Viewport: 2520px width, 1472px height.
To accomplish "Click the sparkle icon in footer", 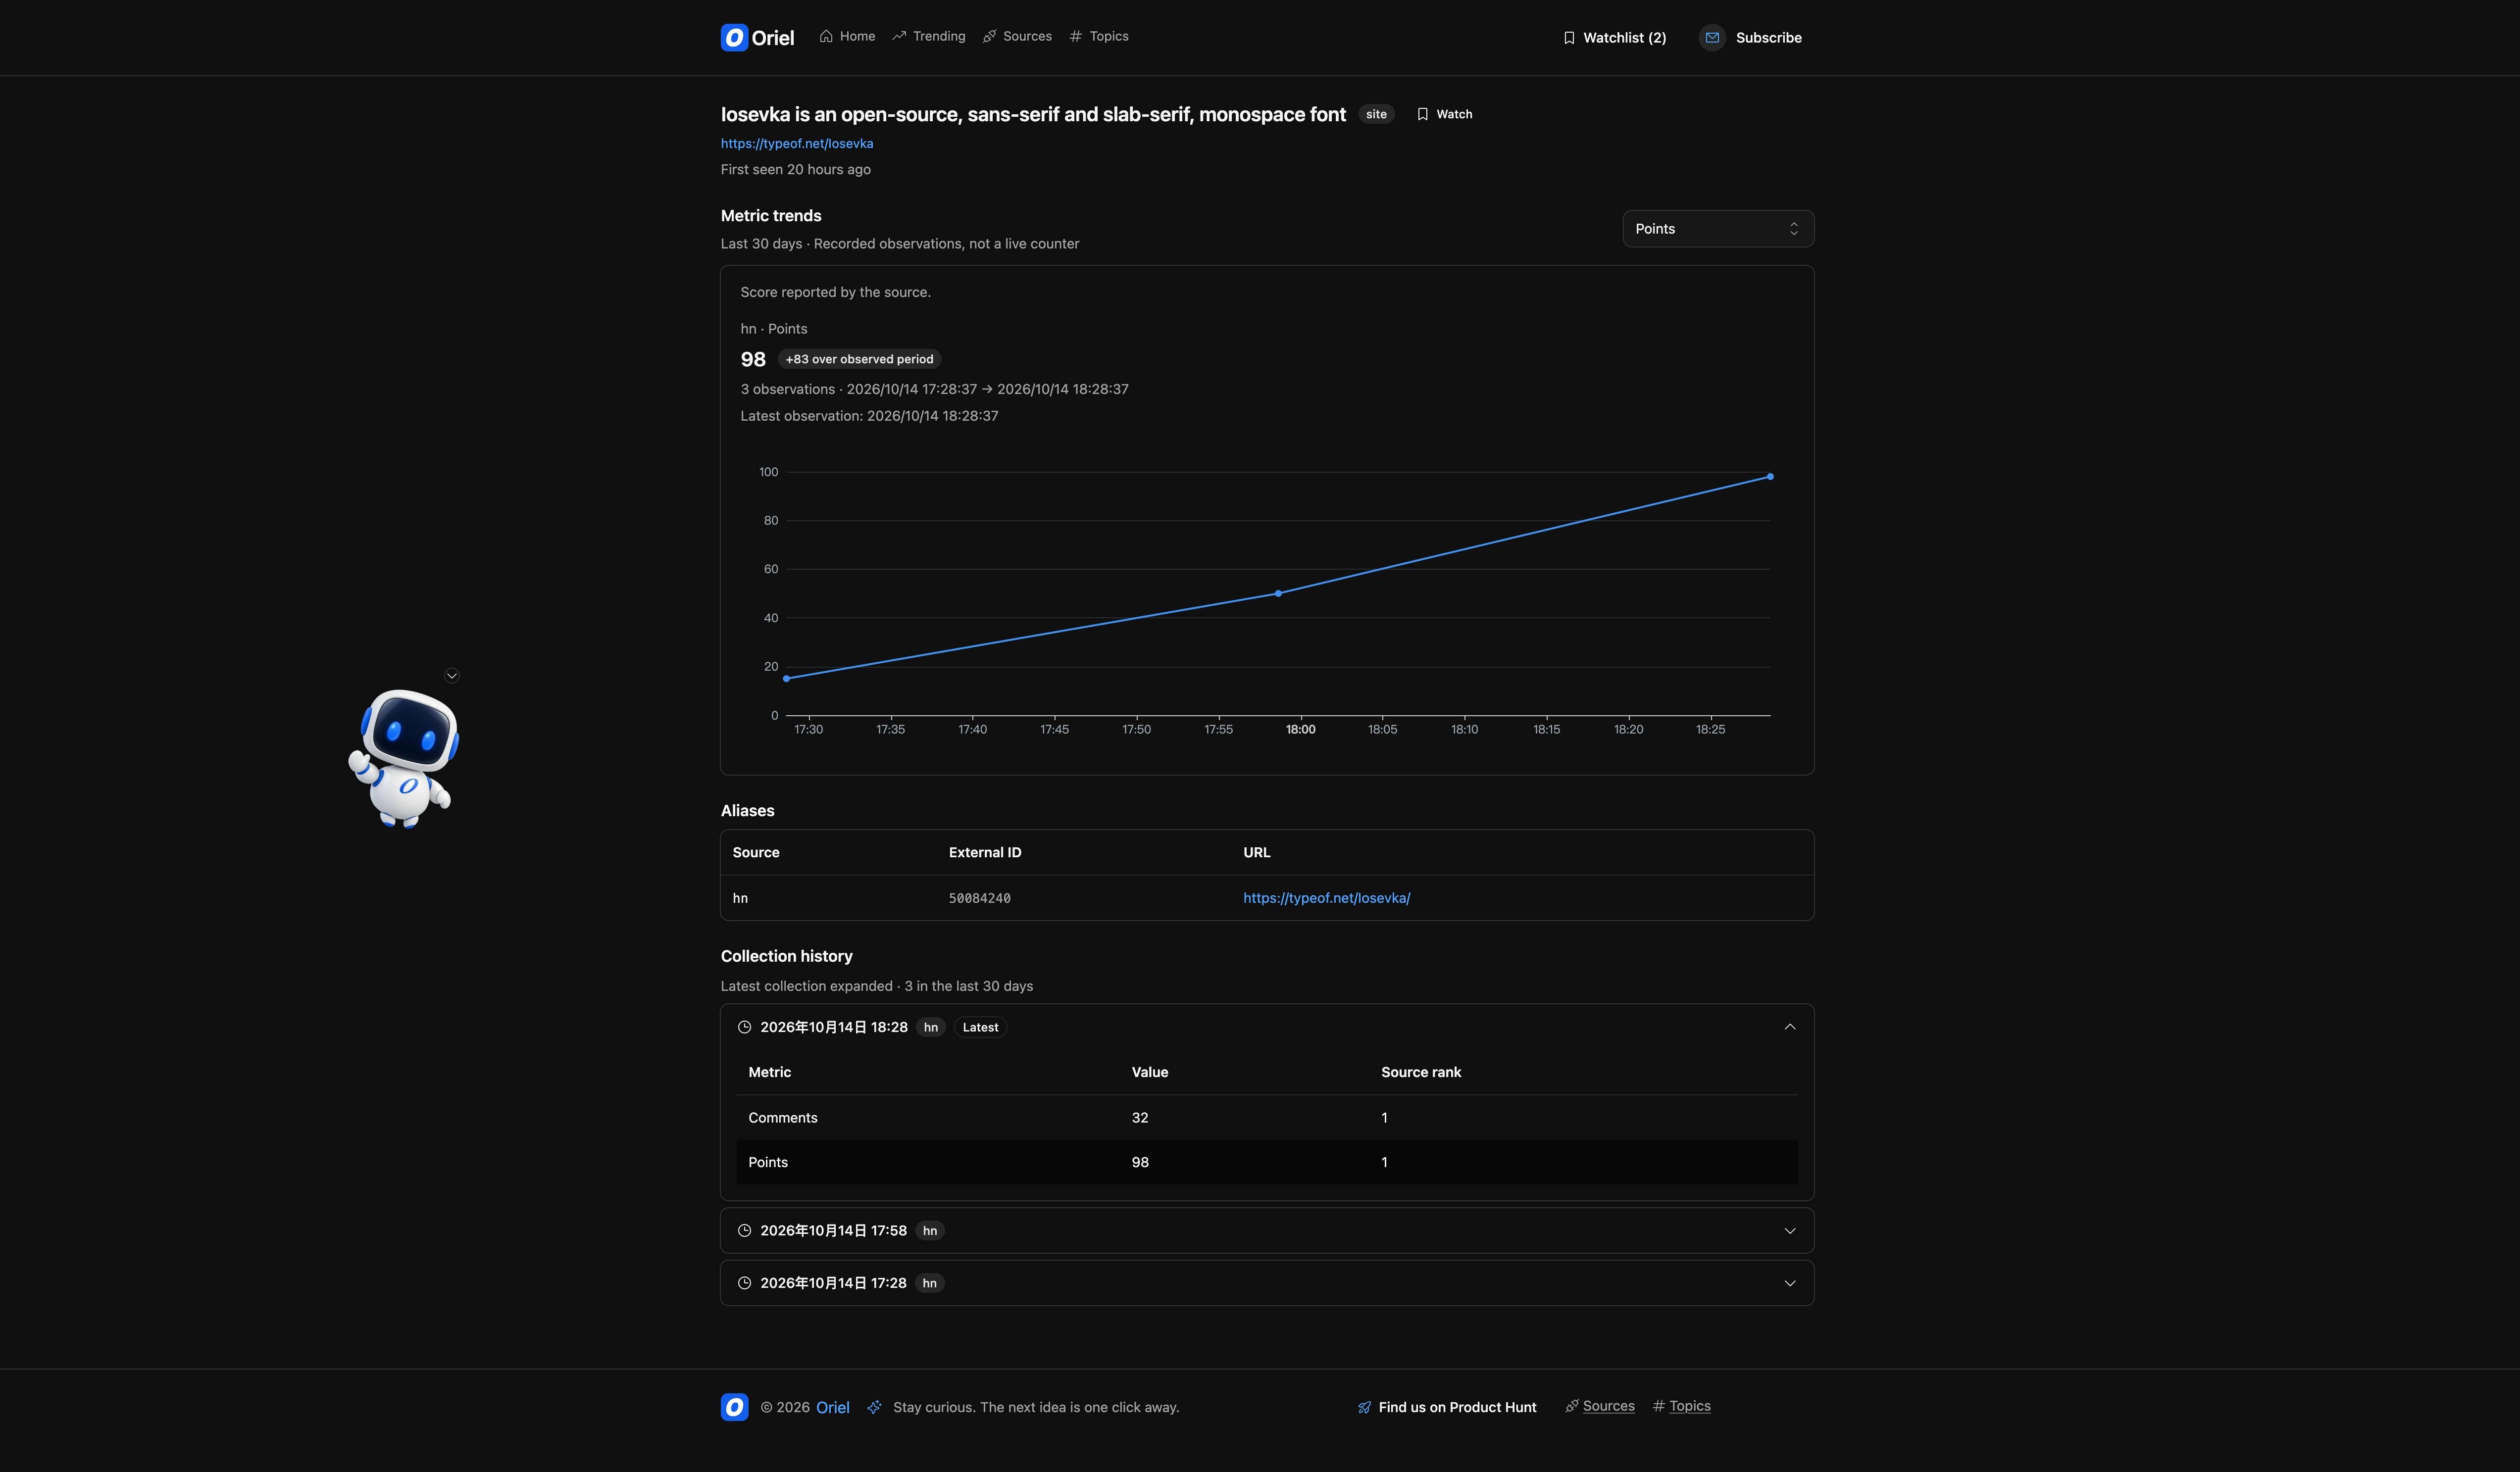I will 874,1407.
